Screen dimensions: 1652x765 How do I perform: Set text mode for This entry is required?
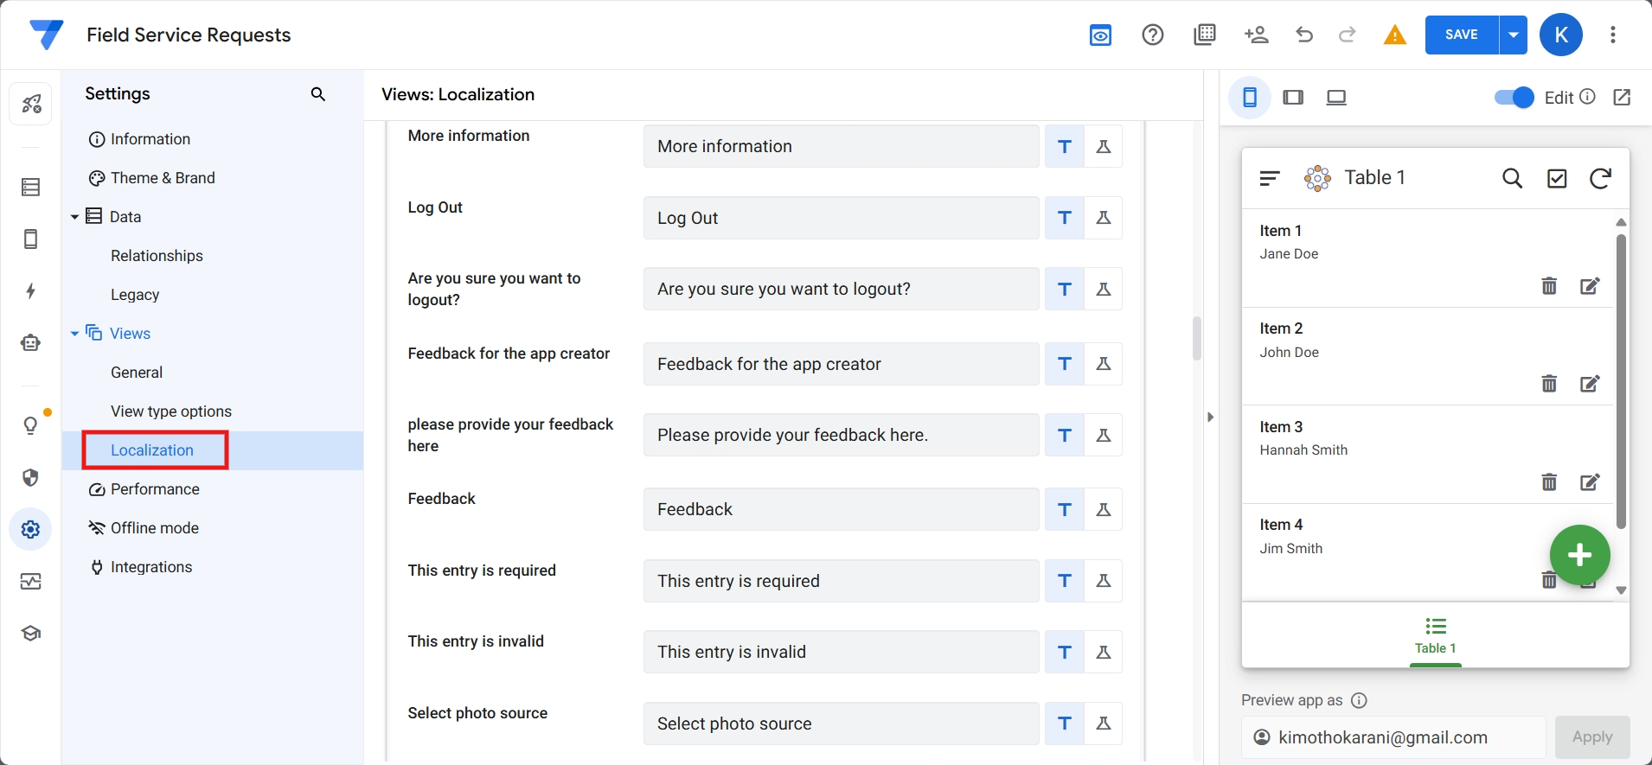pyautogui.click(x=1065, y=581)
